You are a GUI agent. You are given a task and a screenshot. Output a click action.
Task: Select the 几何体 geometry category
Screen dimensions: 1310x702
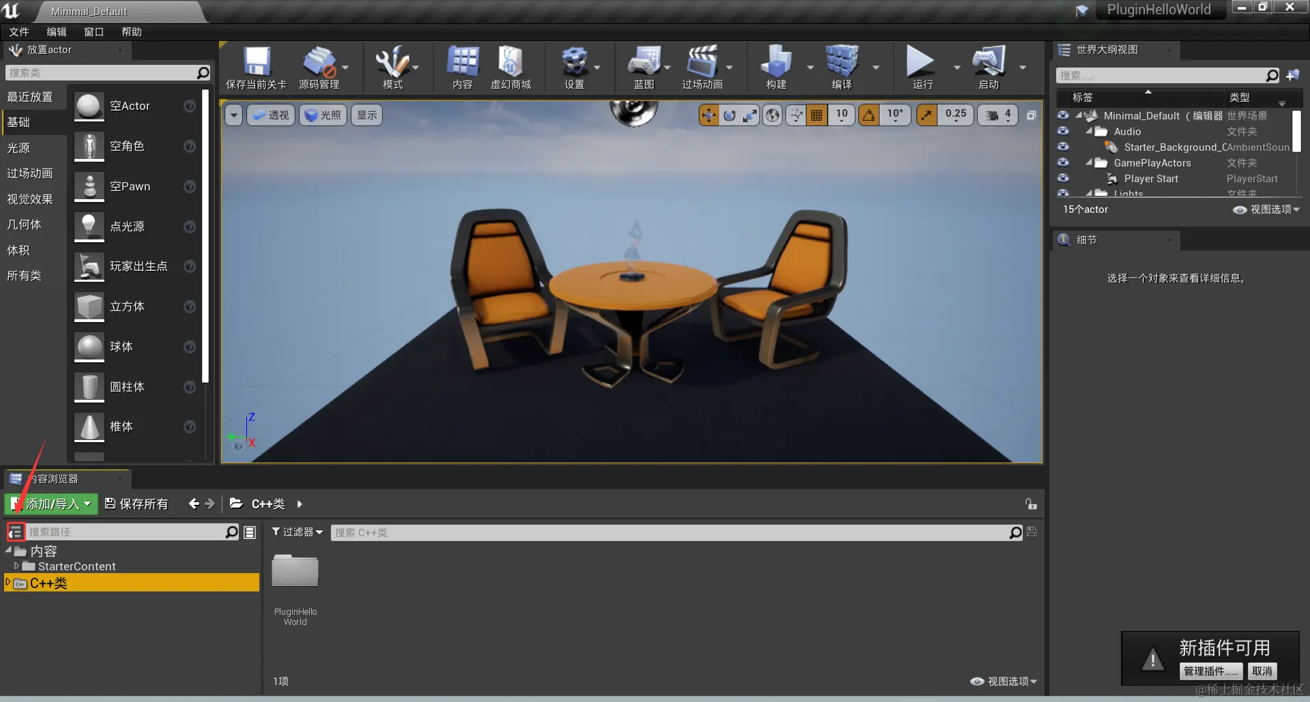(33, 224)
